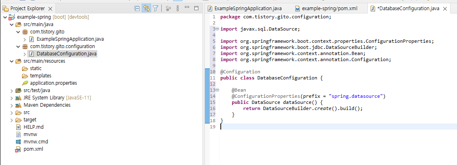Switch to the example-spring/pom.xml editor tab

330,9
